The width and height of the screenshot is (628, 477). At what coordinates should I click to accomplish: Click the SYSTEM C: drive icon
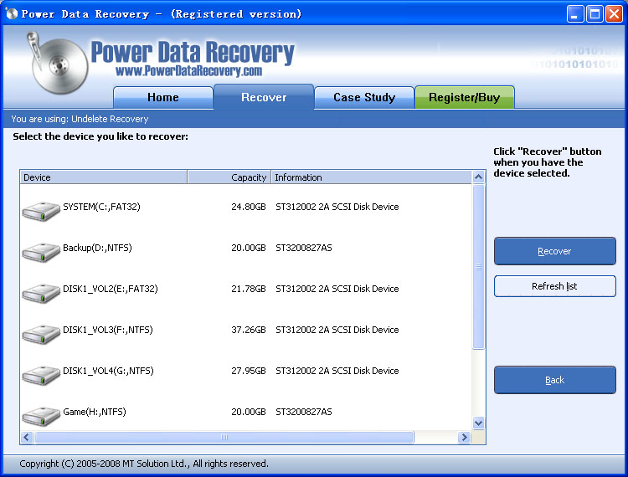click(41, 211)
